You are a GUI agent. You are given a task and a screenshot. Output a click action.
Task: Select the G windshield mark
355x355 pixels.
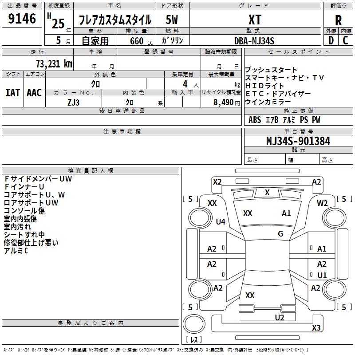(x=280, y=233)
